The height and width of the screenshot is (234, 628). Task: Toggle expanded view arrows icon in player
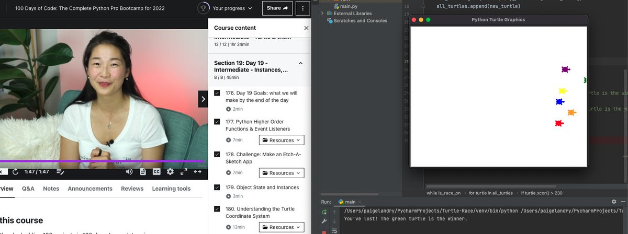pyautogui.click(x=197, y=171)
